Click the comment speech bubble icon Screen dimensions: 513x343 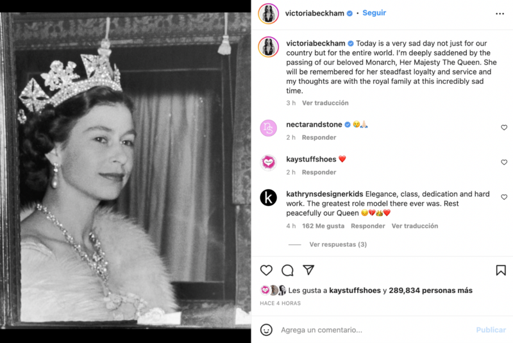click(287, 270)
